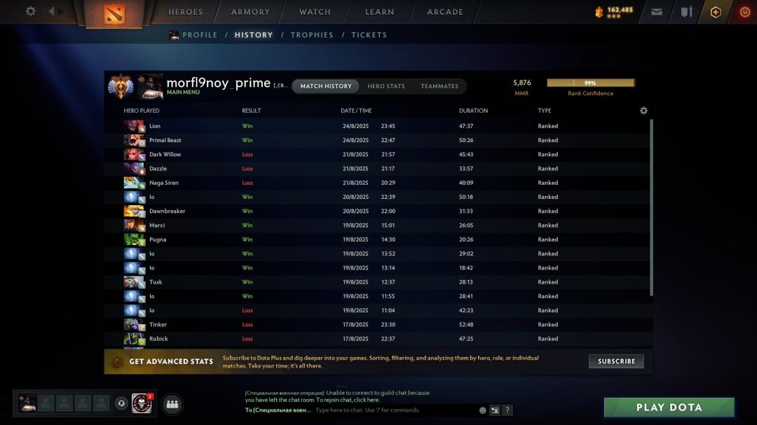
Task: Click the DURATION column header
Action: click(473, 111)
